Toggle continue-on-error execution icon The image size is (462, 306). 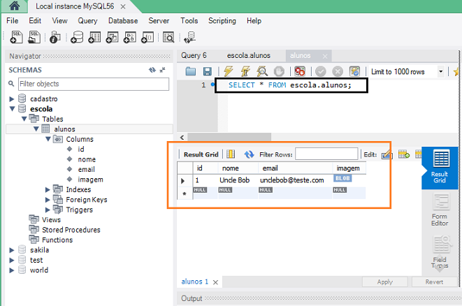[300, 71]
